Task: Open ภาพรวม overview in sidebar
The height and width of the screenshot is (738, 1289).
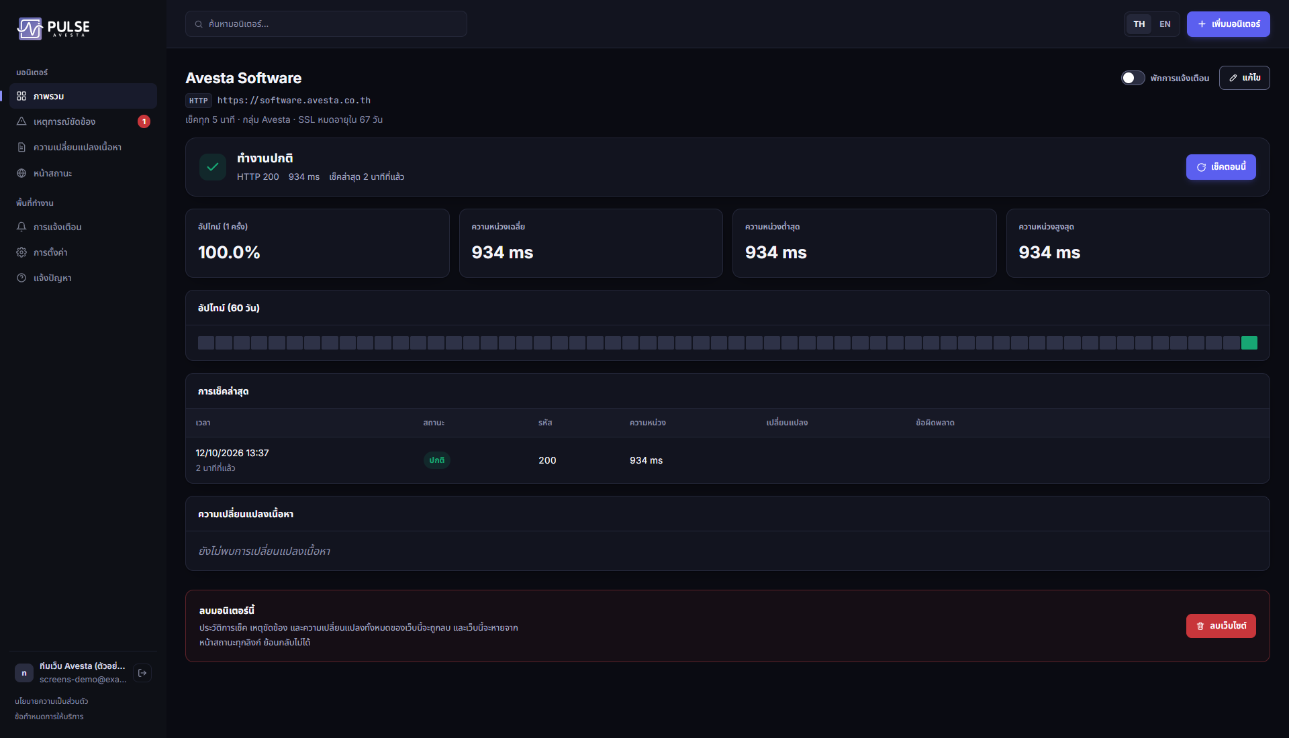Action: (83, 96)
